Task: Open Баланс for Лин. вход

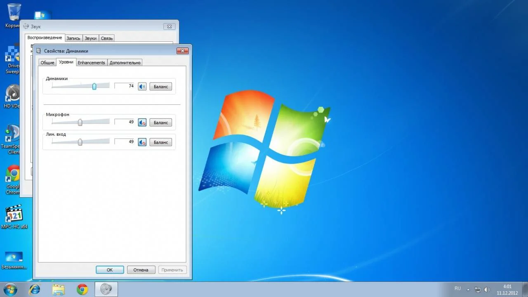Action: 160,142
